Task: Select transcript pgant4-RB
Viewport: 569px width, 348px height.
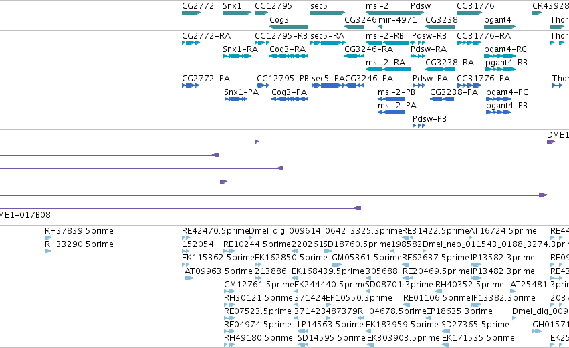Action: 499,69
